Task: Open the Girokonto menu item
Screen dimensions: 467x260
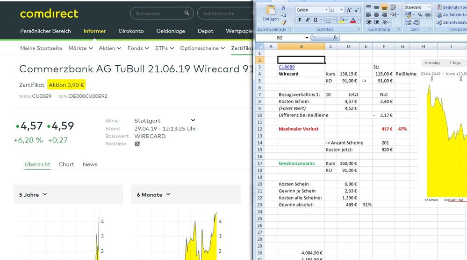Action: coord(131,31)
